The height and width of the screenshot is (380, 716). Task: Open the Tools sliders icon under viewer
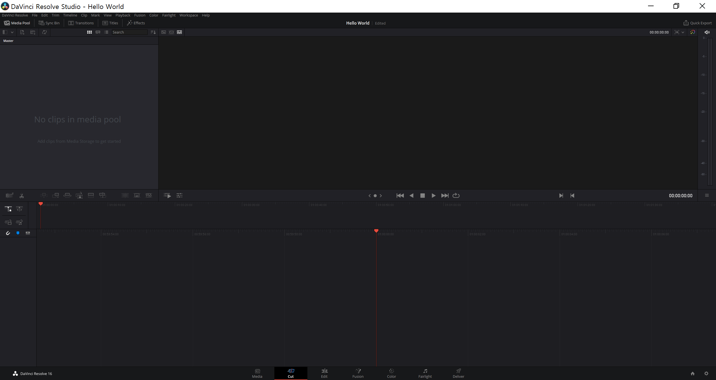180,195
